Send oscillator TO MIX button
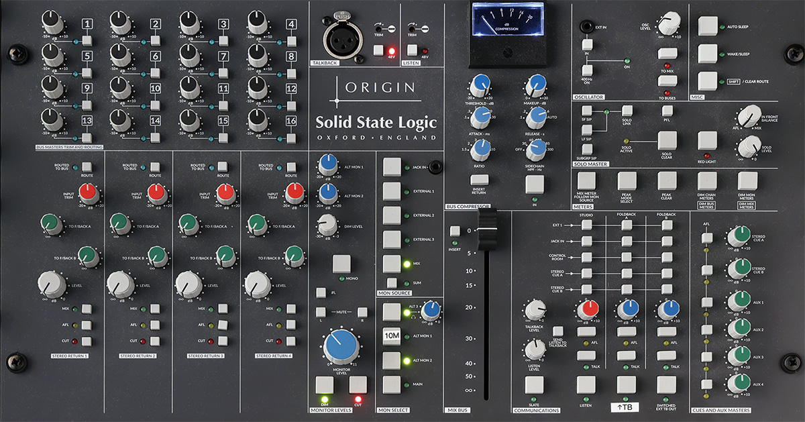 (667, 53)
